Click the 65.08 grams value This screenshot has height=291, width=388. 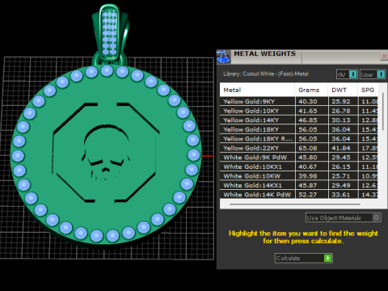click(x=308, y=148)
